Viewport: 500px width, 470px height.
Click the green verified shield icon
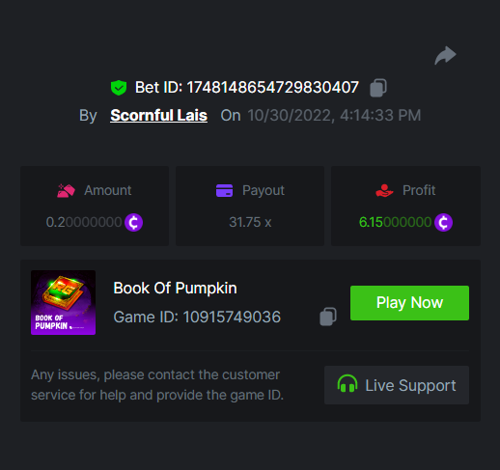[119, 88]
